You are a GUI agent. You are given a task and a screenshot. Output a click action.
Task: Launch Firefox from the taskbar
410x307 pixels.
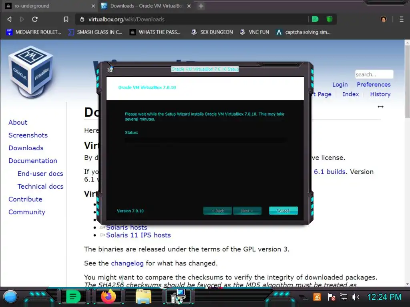(x=108, y=297)
